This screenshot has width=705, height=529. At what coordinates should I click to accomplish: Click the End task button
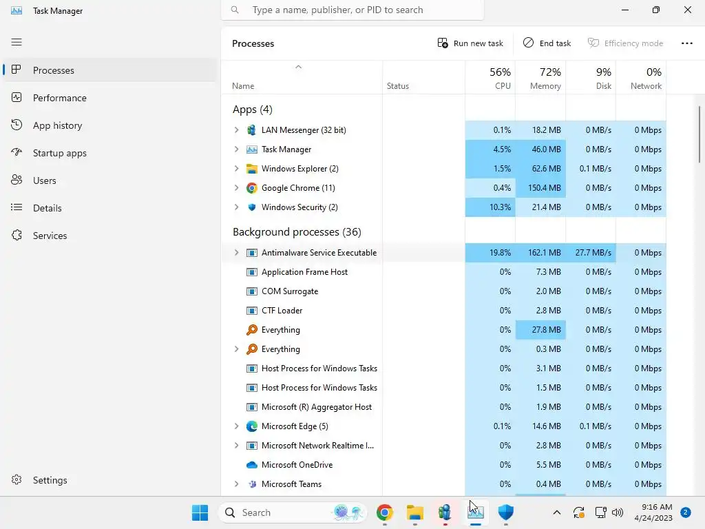547,43
